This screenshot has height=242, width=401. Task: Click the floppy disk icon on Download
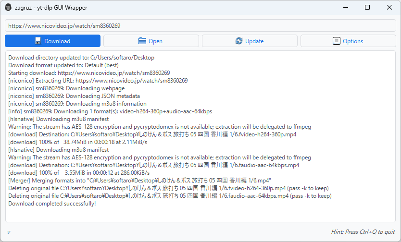pos(38,41)
